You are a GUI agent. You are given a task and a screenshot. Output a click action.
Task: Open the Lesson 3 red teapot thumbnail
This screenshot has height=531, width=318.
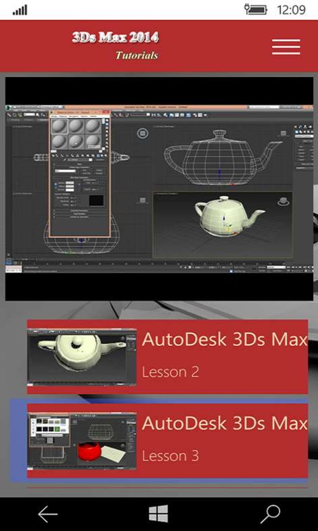point(82,441)
